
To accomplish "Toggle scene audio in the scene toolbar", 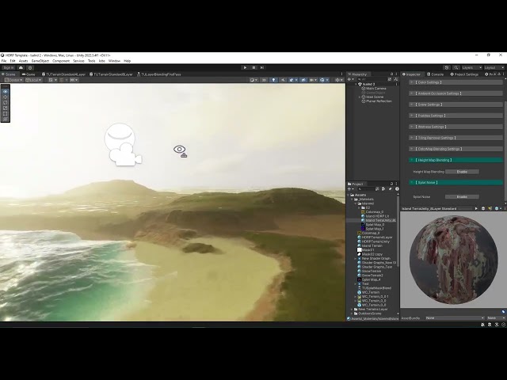I will pyautogui.click(x=283, y=80).
